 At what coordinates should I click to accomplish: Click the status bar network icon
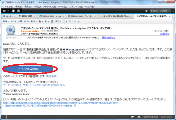(x=139, y=117)
